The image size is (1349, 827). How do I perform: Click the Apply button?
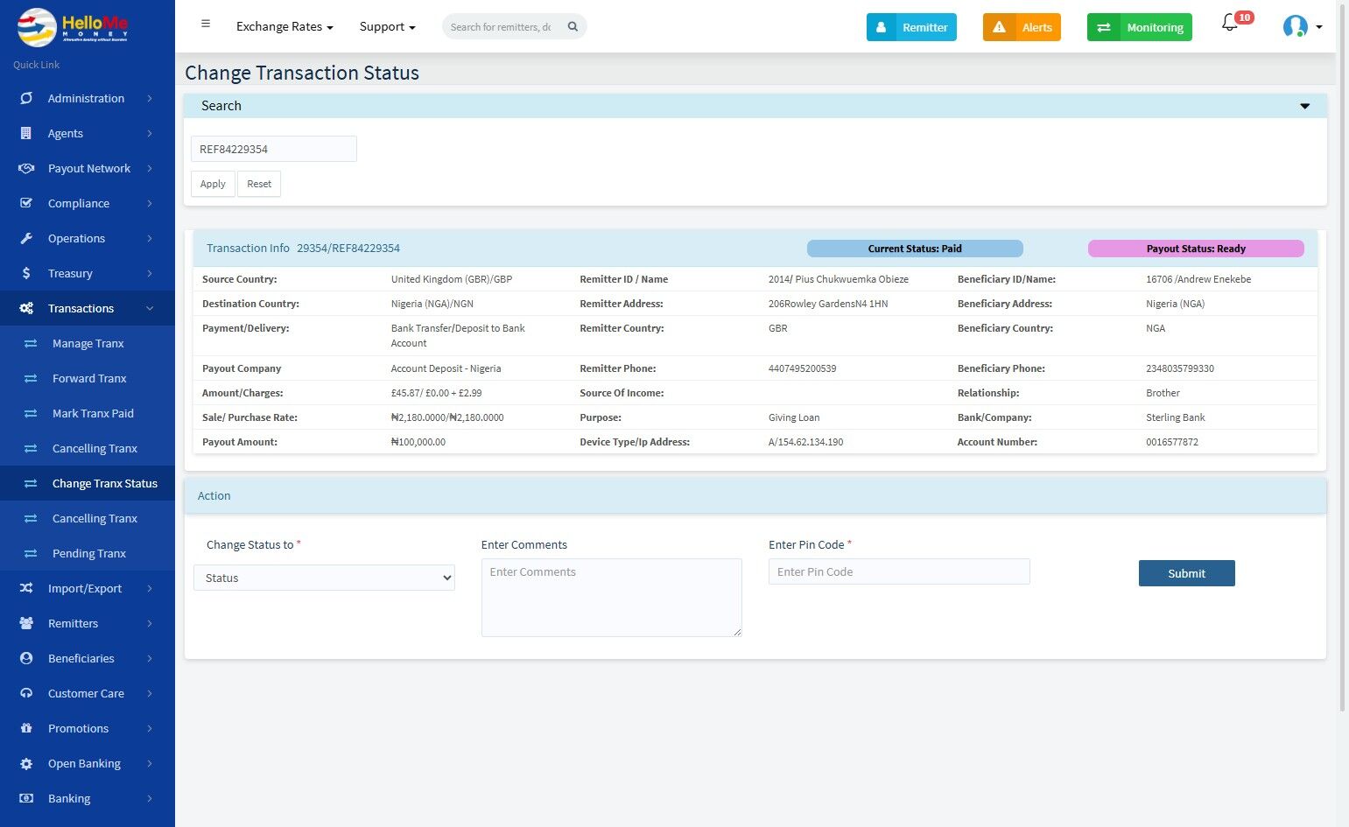[x=213, y=184]
